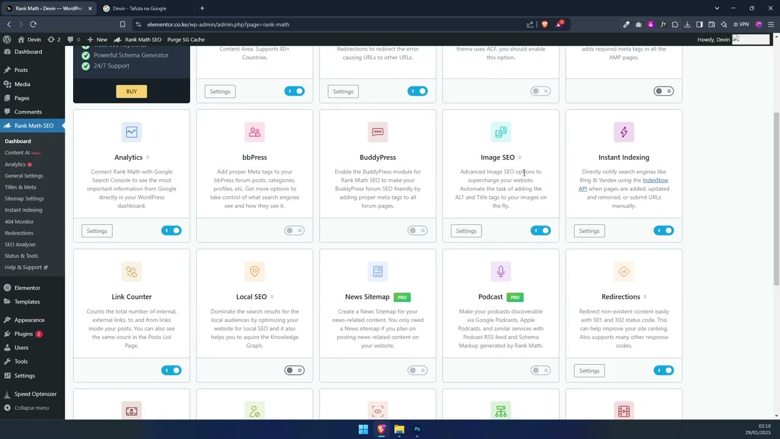Image resolution: width=780 pixels, height=439 pixels.
Task: Click the updates icon in admin bar
Action: point(54,40)
